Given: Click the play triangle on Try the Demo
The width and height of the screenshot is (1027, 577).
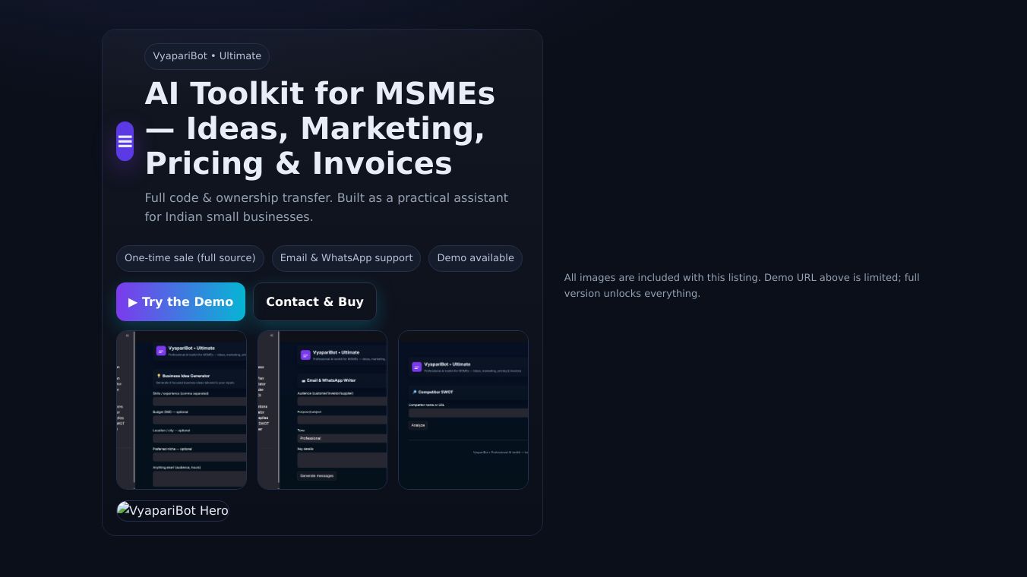Looking at the screenshot, I should pos(133,302).
